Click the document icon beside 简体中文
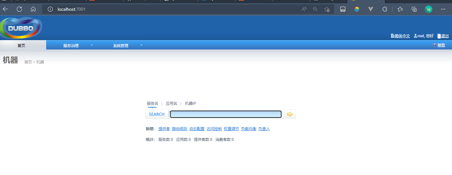 pos(393,36)
